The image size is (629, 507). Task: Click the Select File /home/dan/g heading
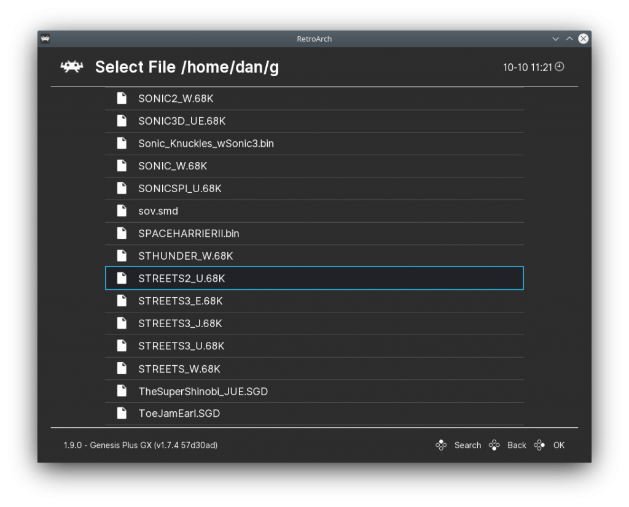[187, 67]
